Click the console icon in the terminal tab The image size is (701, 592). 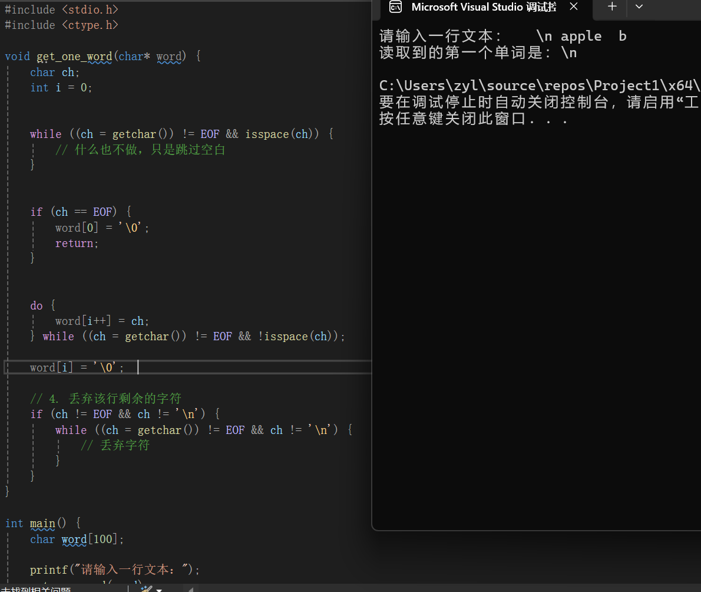(395, 6)
